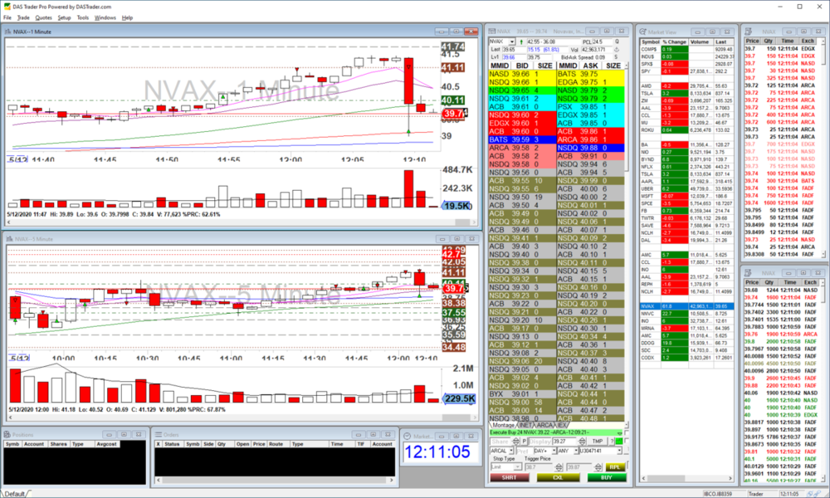This screenshot has height=498, width=830.
Task: Click the yellow CXL button
Action: click(x=559, y=477)
